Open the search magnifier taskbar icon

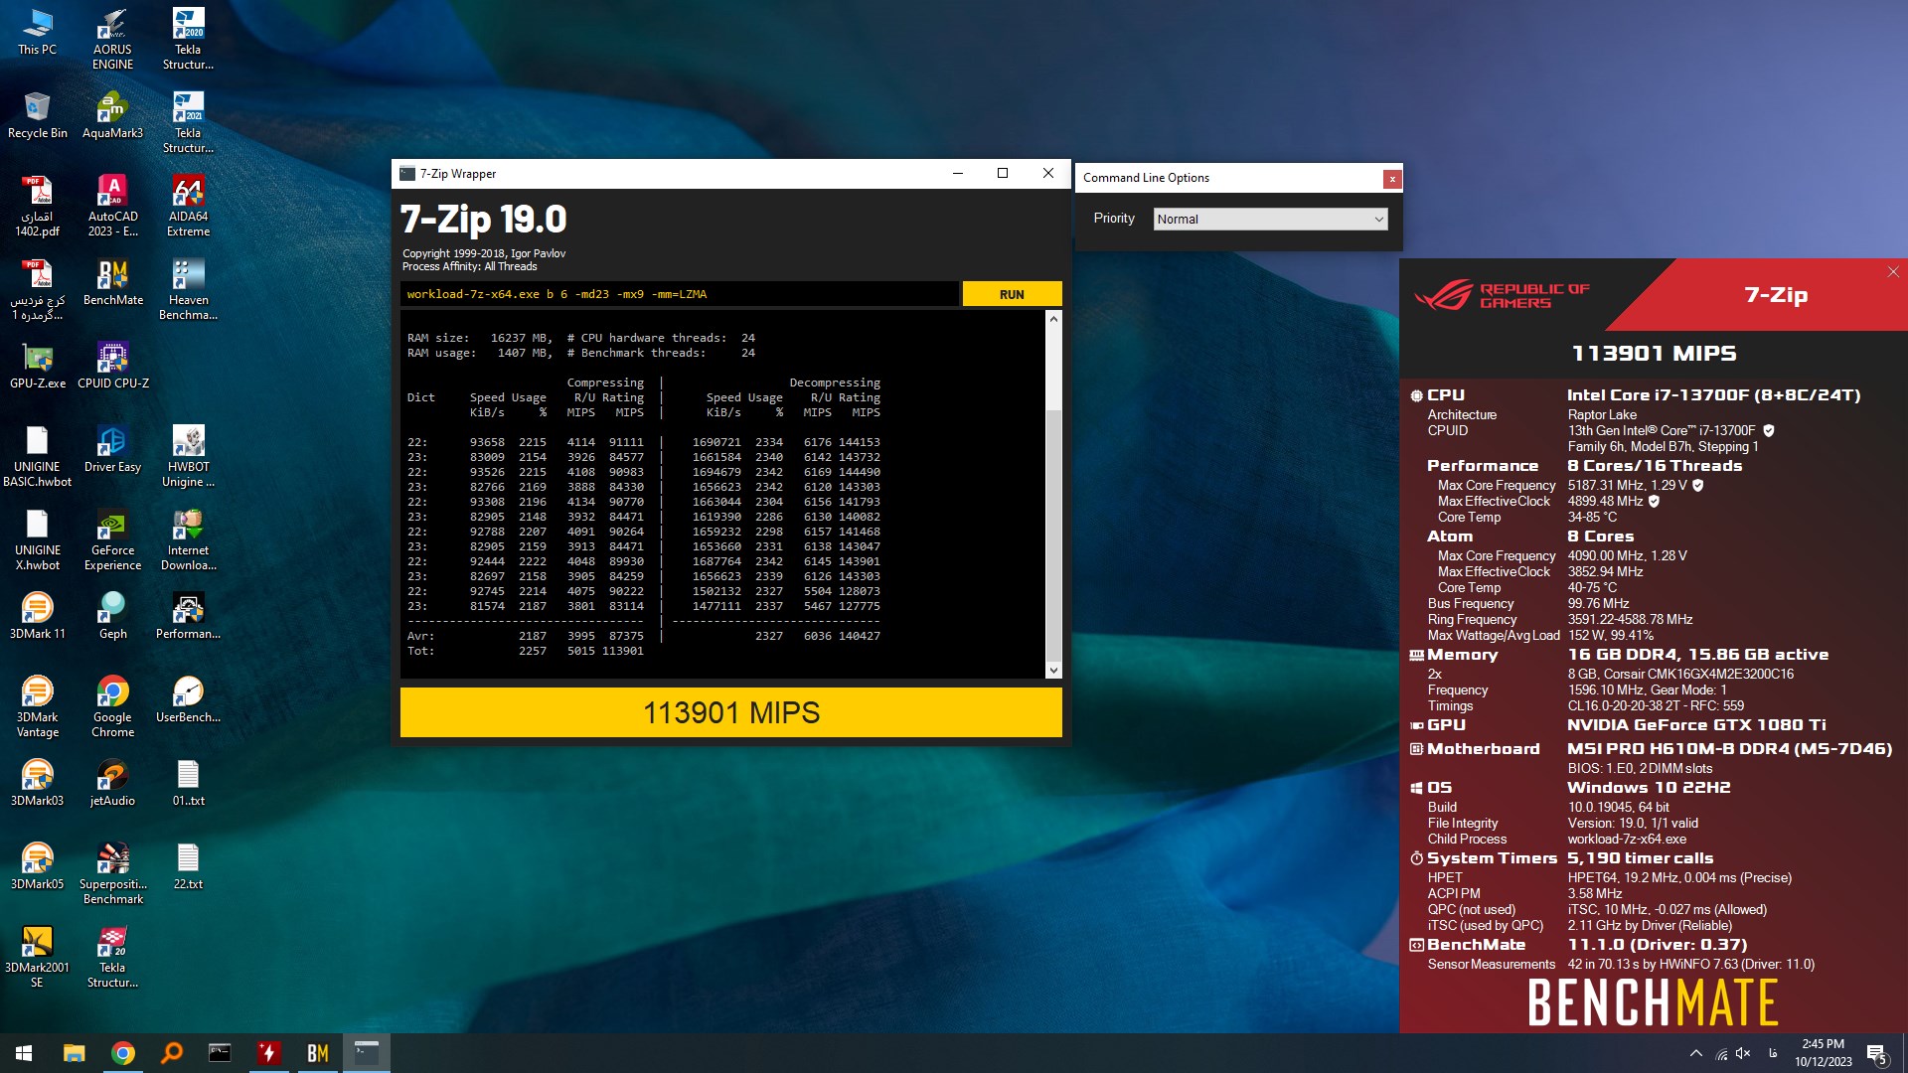coord(171,1053)
